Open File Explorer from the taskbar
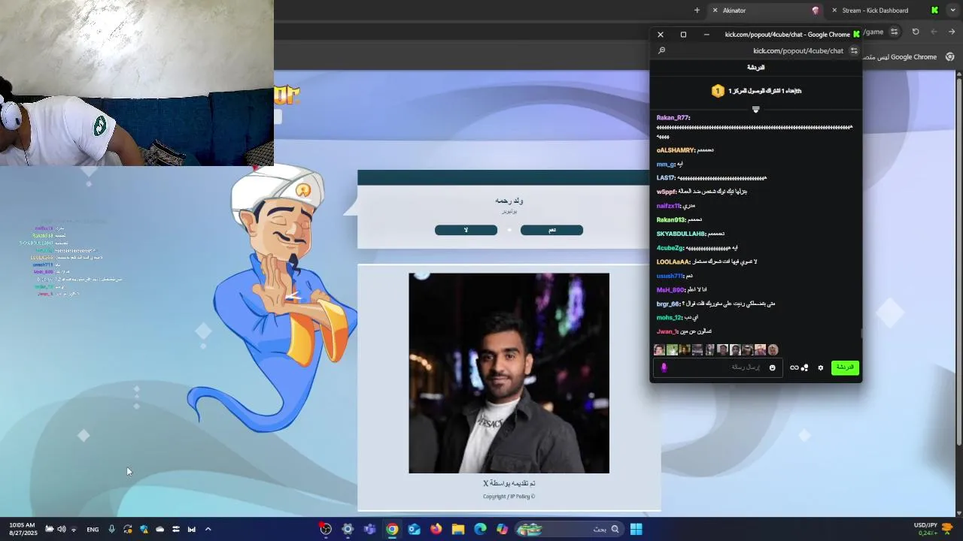 [457, 529]
